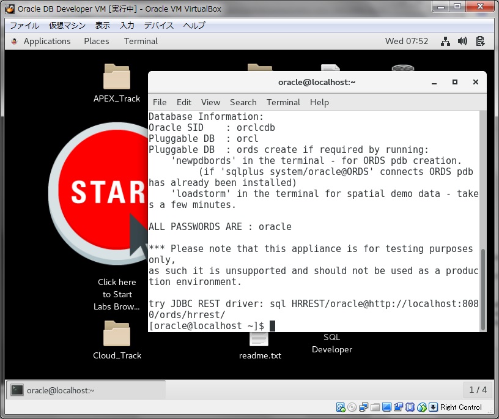Open the Applications menu in GNOME panel
The width and height of the screenshot is (499, 419).
point(47,41)
